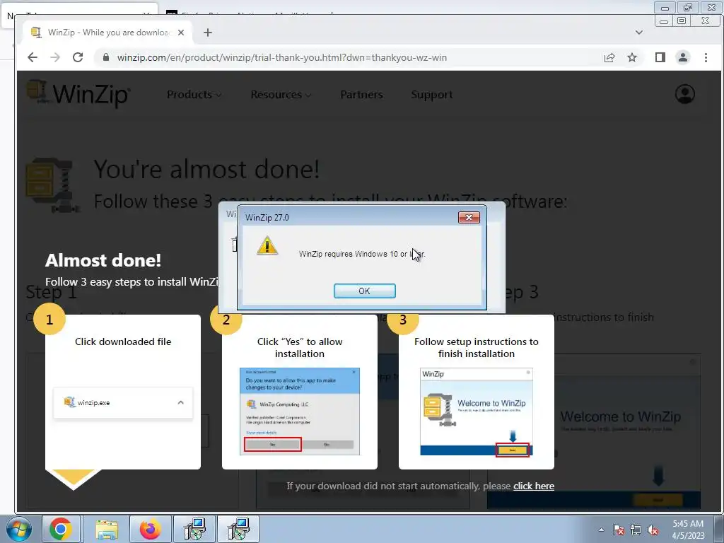Image resolution: width=724 pixels, height=543 pixels.
Task: Open Chrome from the taskbar
Action: tap(61, 529)
